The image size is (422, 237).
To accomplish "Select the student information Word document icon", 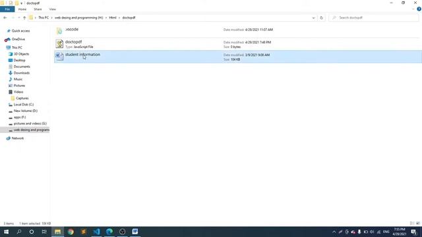I will tap(59, 56).
